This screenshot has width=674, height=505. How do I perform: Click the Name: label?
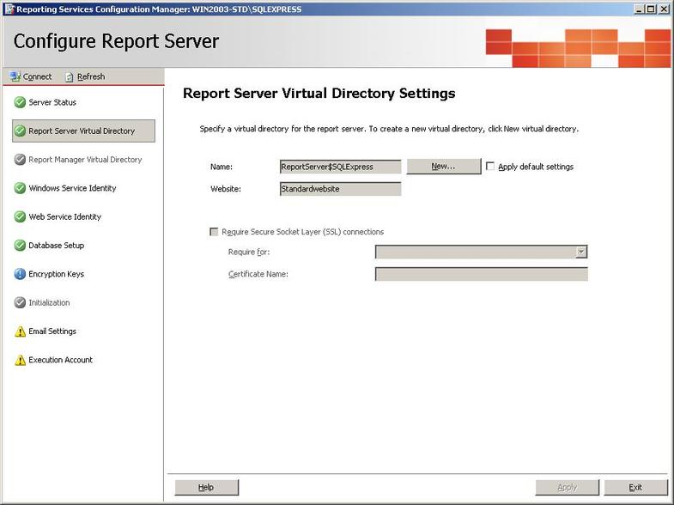[222, 167]
